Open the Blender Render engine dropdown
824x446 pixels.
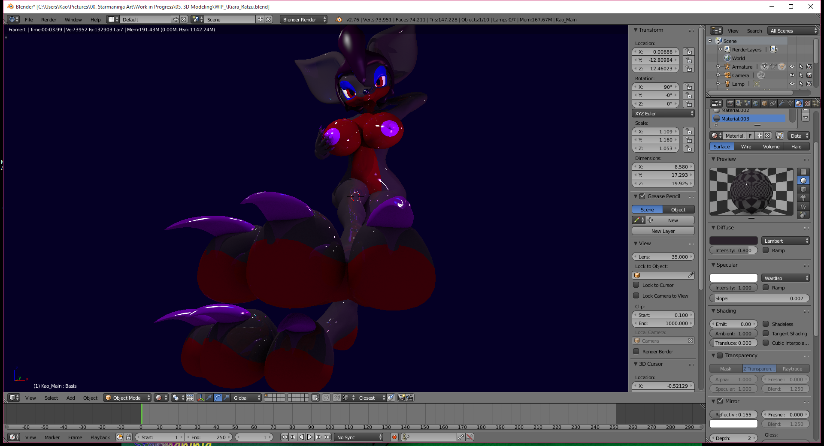(304, 20)
